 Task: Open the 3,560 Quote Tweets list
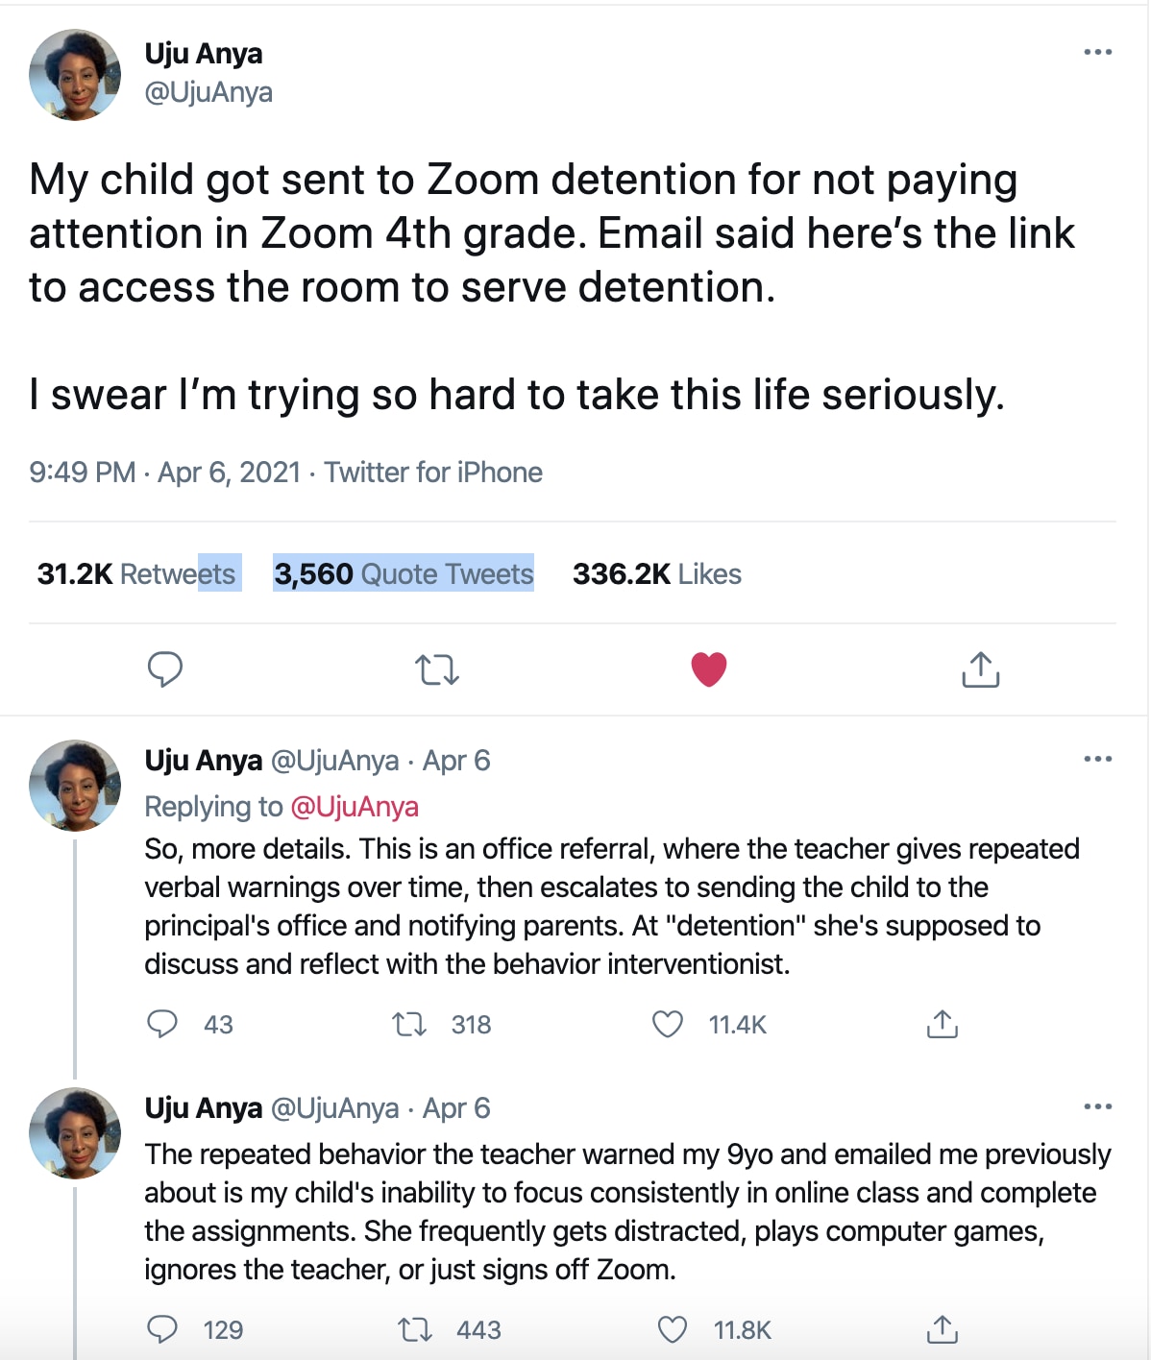click(x=404, y=573)
